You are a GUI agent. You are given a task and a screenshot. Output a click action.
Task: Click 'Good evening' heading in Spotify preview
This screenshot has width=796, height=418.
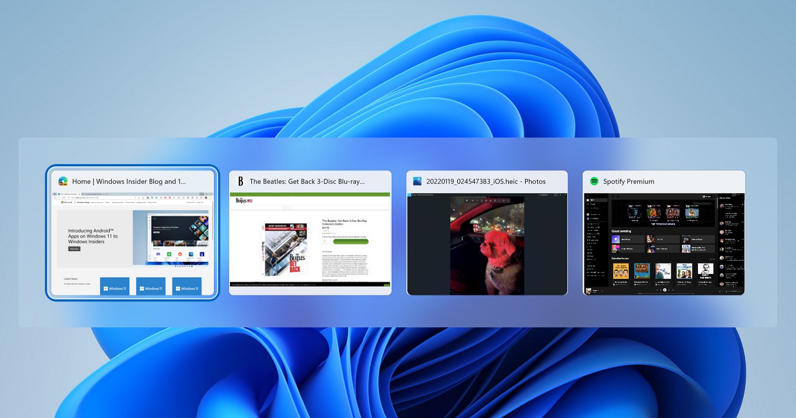[621, 231]
